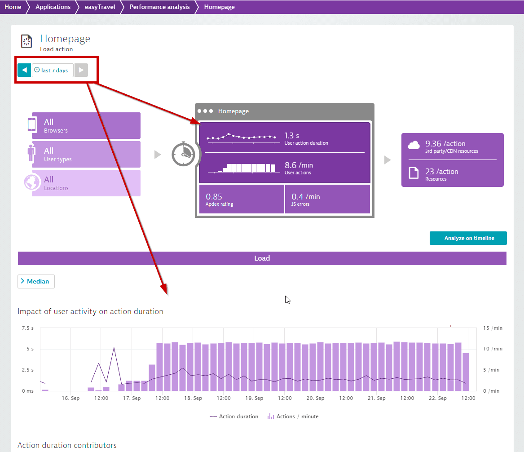Click the Action duration contributors heading
Screen dimensions: 524x452
coord(67,445)
